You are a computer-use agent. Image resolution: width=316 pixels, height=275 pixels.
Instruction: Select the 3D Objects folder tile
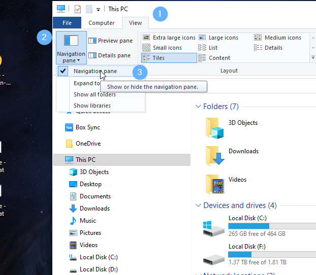click(231, 128)
